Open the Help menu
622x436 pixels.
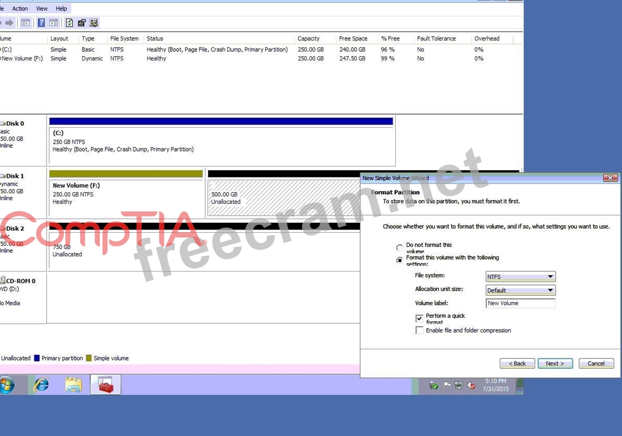click(x=61, y=8)
